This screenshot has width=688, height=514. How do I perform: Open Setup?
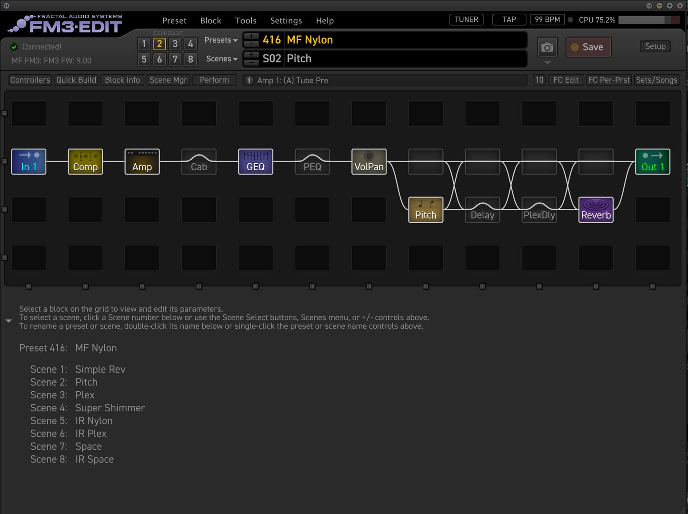(x=655, y=46)
